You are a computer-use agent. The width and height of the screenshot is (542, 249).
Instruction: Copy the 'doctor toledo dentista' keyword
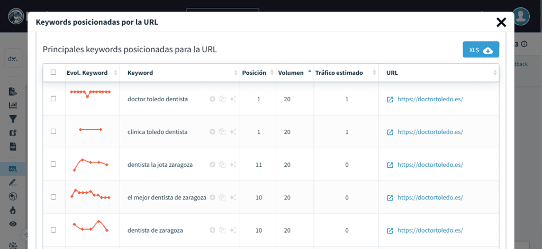click(x=222, y=99)
